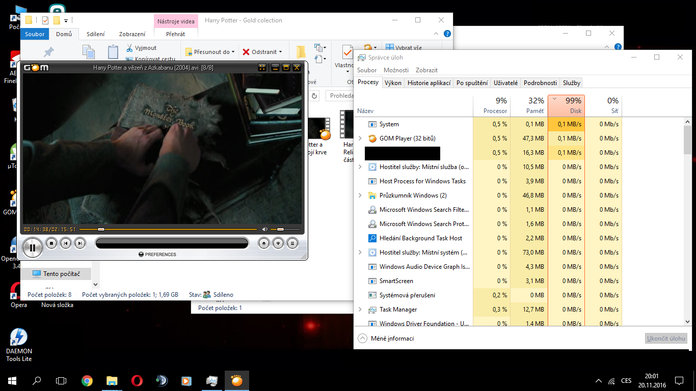Screen dimensions: 696x391
Task: Seek on the GOM Player progress bar
Action: (168, 230)
